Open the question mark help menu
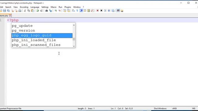The height and width of the screenshot is (111, 198). click(83, 7)
